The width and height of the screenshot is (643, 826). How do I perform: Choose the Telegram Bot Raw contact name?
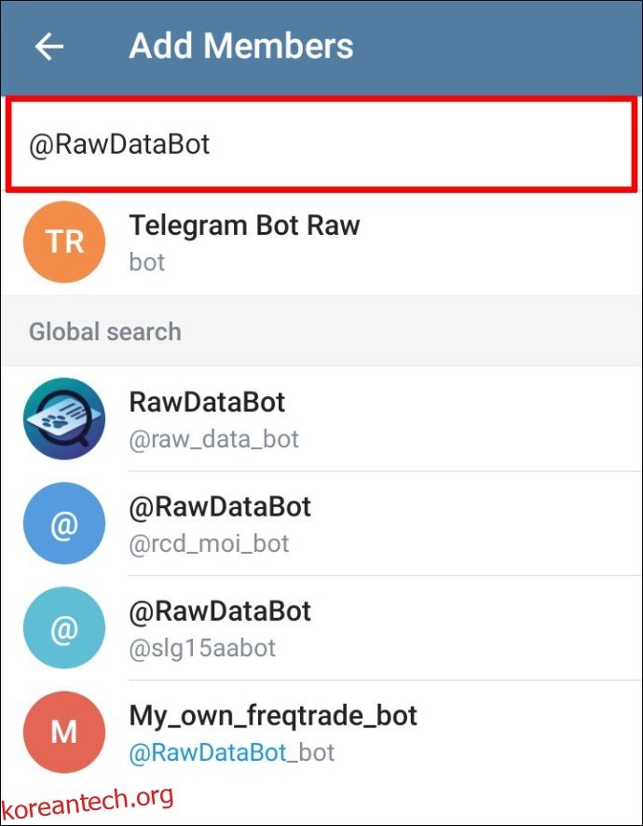point(244,226)
